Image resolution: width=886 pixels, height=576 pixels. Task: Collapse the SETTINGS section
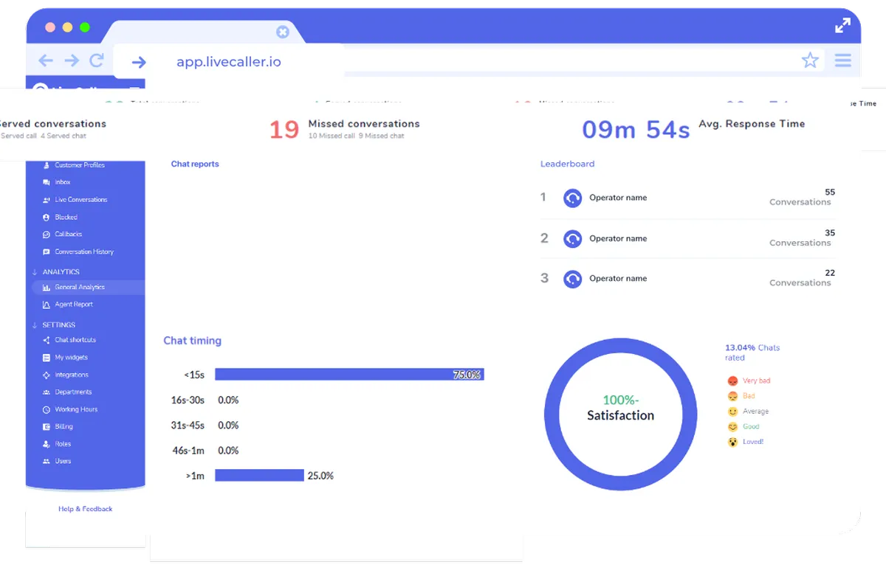53,325
